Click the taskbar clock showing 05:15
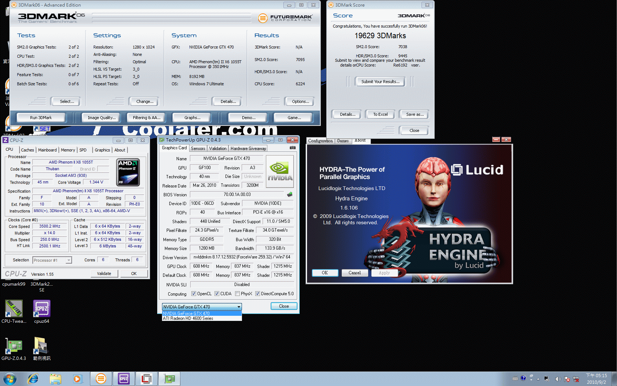 (x=596, y=379)
